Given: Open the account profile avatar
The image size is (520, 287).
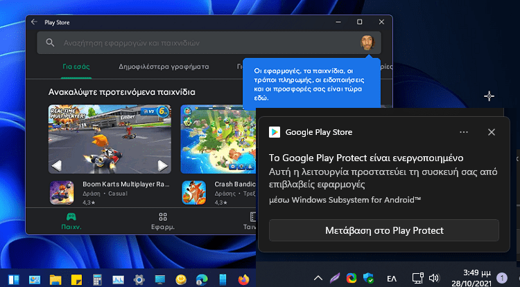Looking at the screenshot, I should coord(367,43).
